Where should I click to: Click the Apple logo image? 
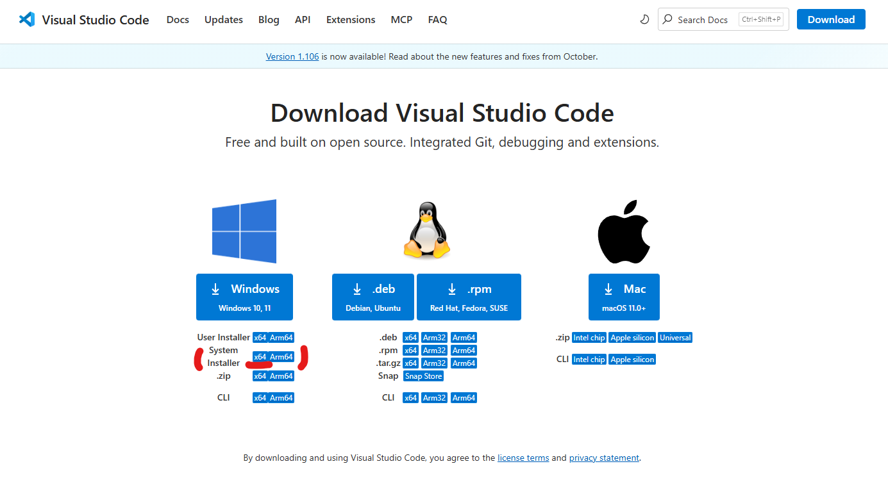[624, 231]
